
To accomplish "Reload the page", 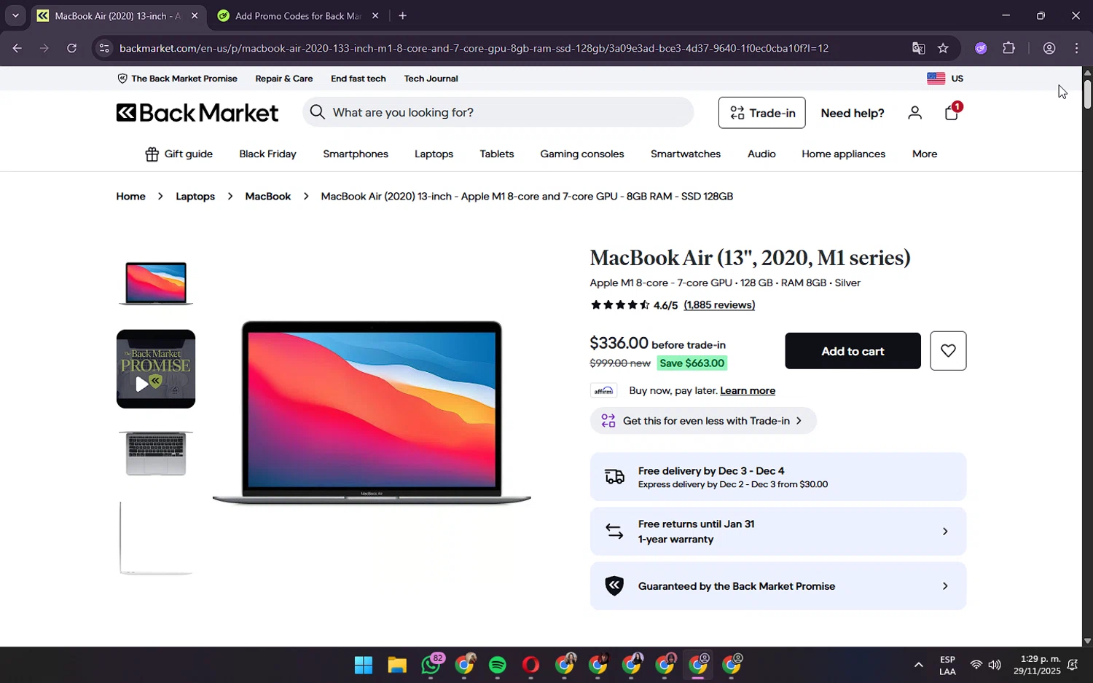I will (x=71, y=48).
